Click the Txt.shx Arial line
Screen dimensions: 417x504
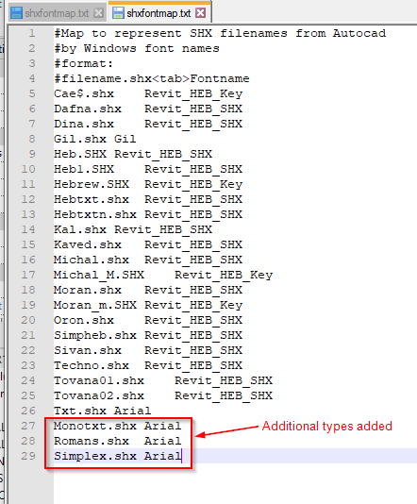tap(102, 411)
